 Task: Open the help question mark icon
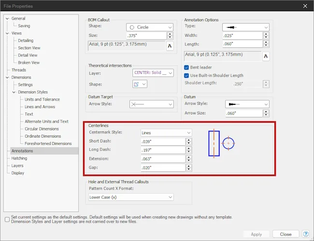(306, 234)
